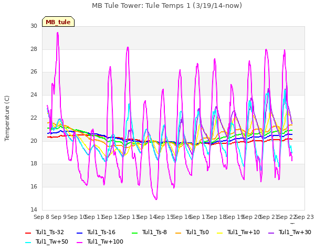Click the Tul1_Tw+30 legend label
The height and width of the screenshot is (252, 336).
click(295, 232)
